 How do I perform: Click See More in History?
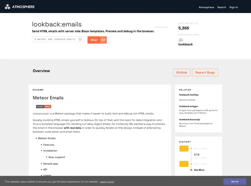point(199,170)
